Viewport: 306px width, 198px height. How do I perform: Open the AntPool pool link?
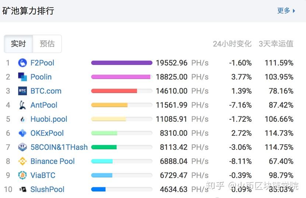(44, 105)
